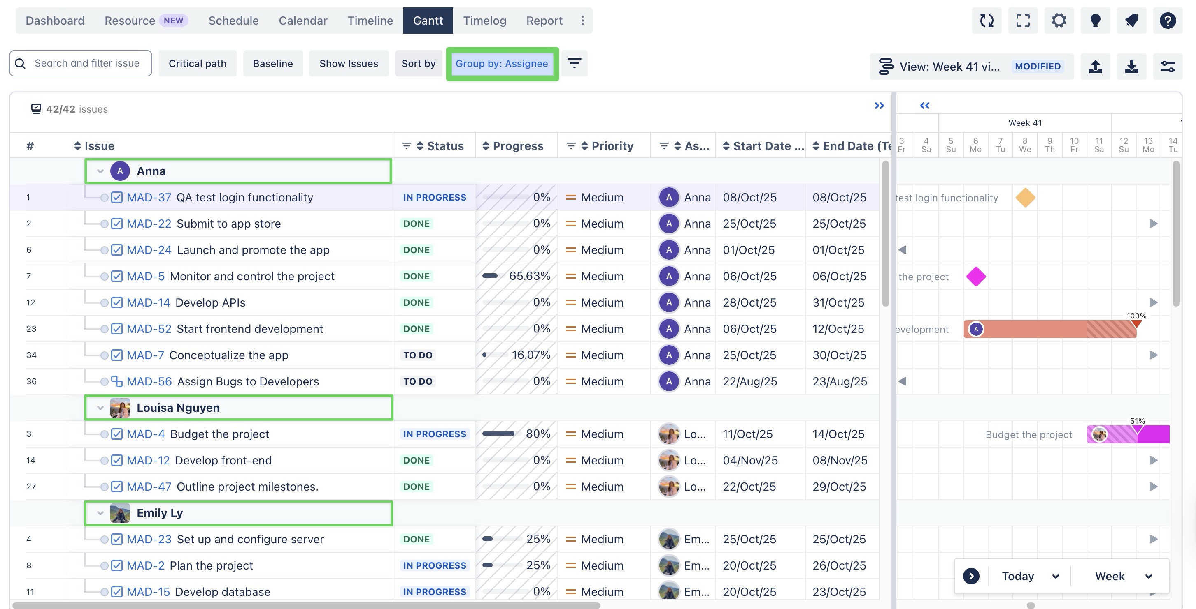Click the upload export icon
The image size is (1196, 609).
click(x=1095, y=66)
